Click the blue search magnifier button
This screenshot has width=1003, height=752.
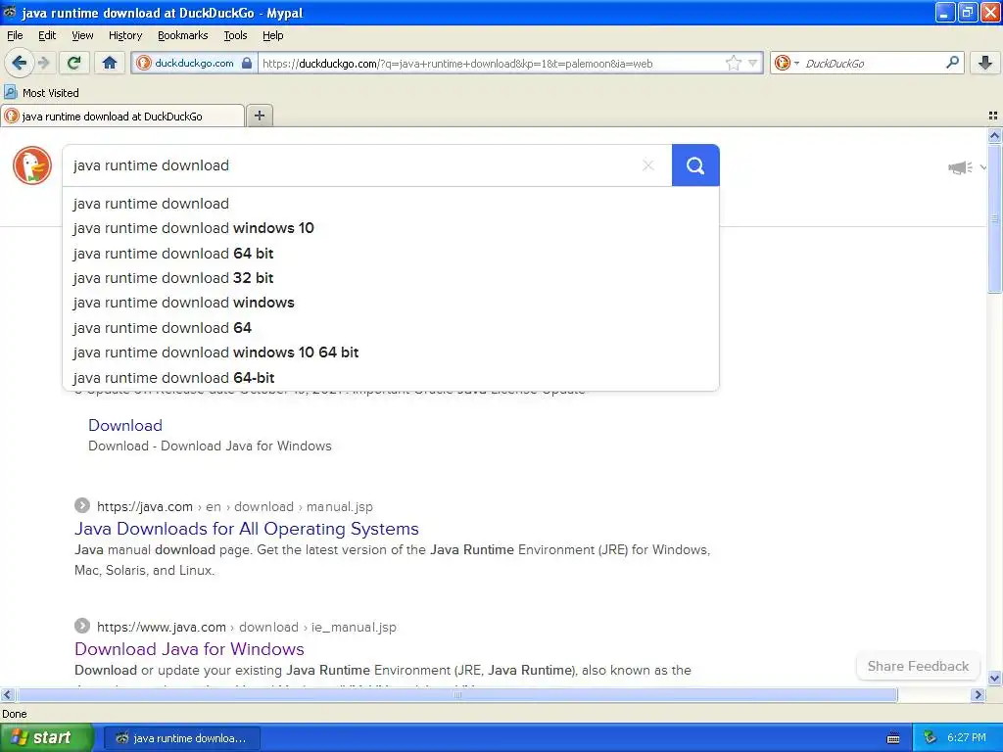coord(695,165)
